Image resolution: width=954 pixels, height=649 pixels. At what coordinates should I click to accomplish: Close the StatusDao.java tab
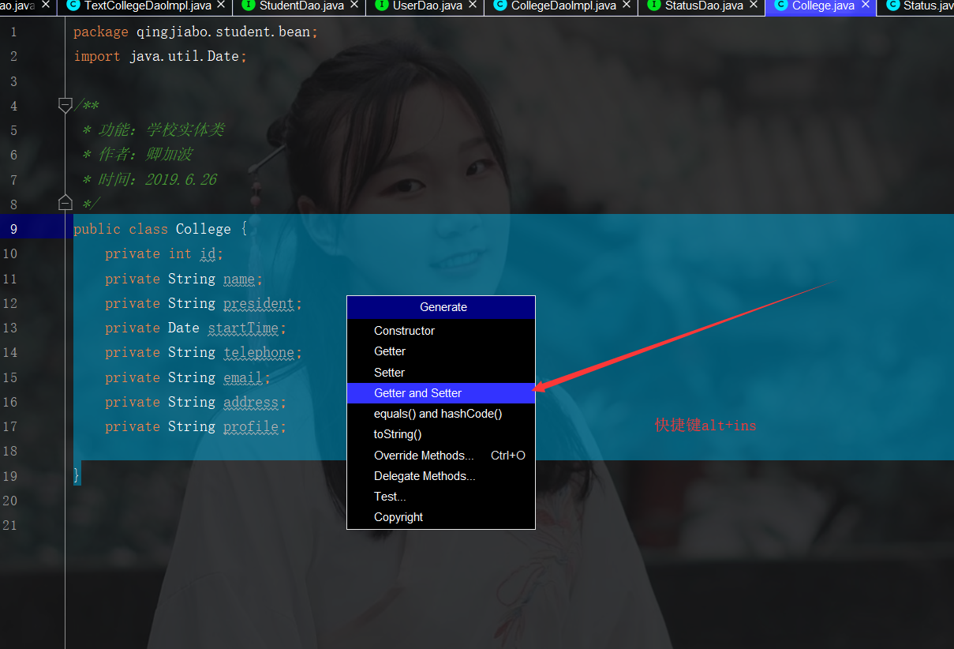tap(754, 5)
